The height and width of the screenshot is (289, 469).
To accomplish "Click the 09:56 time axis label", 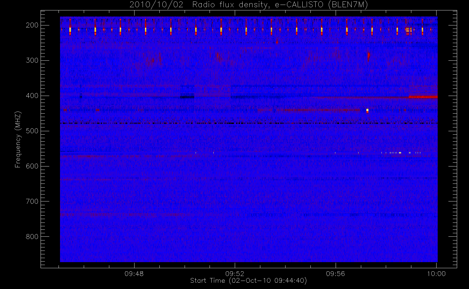I will 335,274.
